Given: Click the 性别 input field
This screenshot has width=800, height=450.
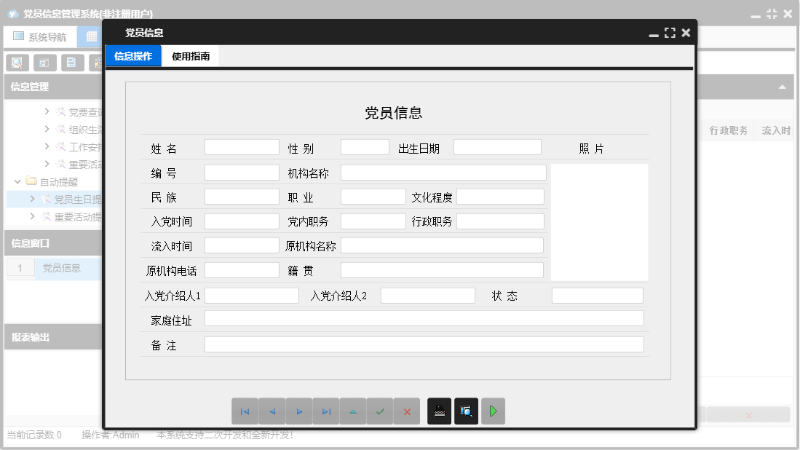Looking at the screenshot, I should (365, 147).
